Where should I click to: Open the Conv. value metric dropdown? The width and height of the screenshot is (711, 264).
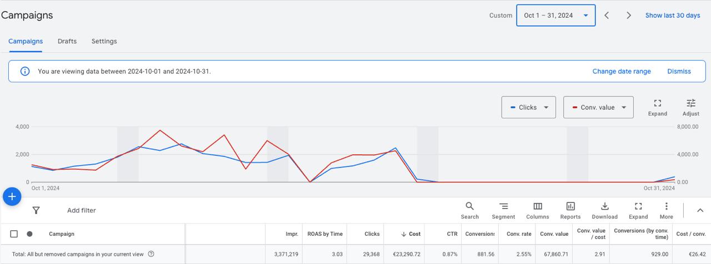[598, 108]
